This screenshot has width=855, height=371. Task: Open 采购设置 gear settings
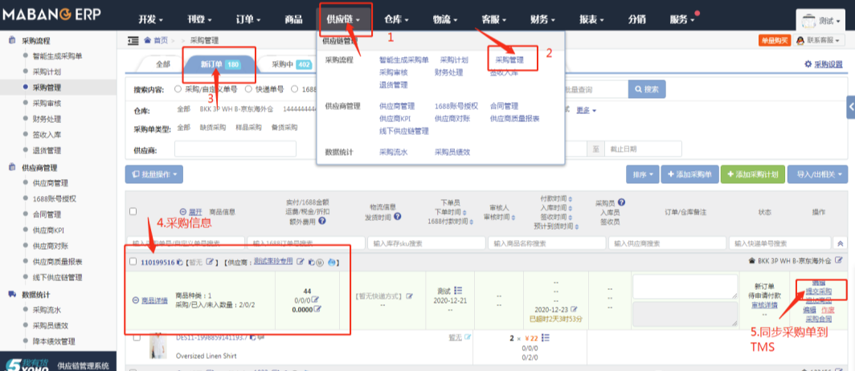(824, 64)
